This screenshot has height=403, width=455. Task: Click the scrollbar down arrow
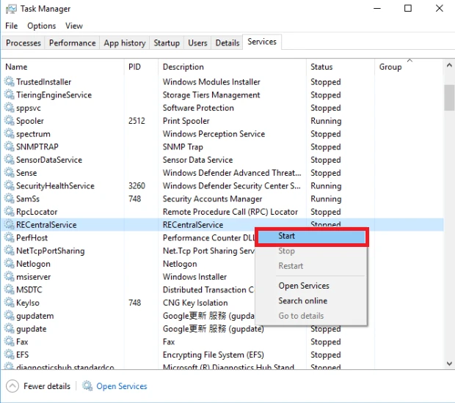(x=449, y=363)
